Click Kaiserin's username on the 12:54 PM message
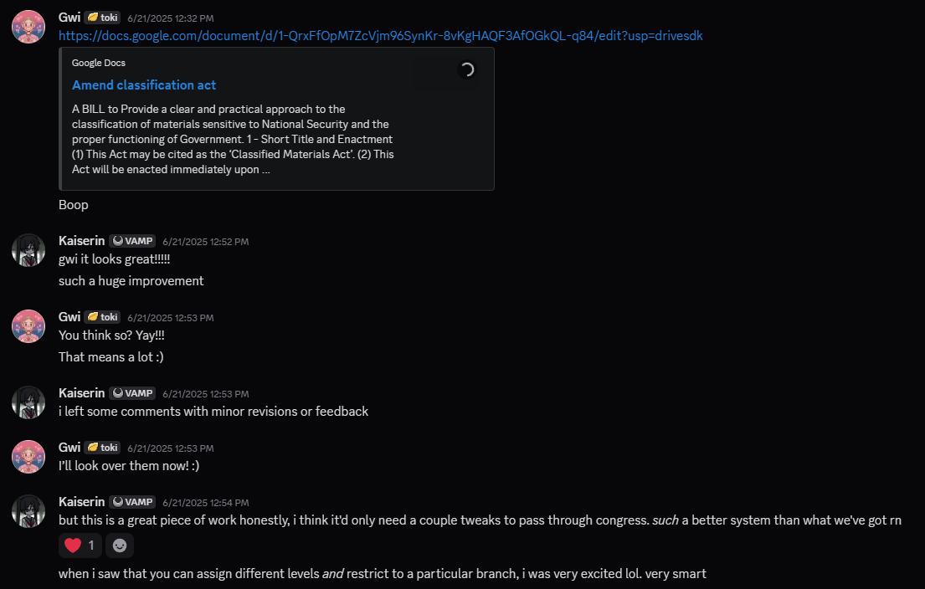925x589 pixels. (81, 502)
